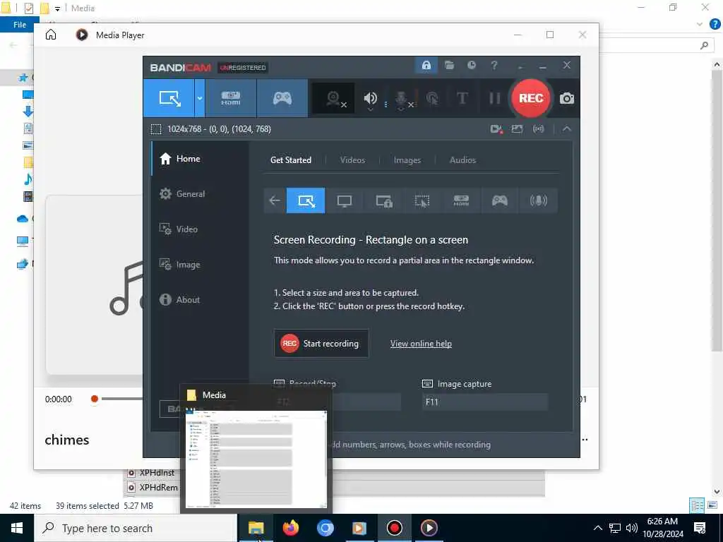Go to Media Player home icon
The height and width of the screenshot is (542, 723).
click(51, 35)
